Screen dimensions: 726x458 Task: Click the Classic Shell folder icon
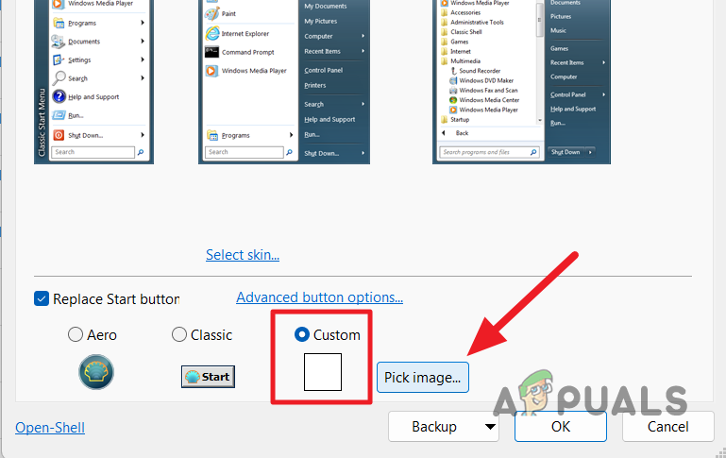point(445,32)
